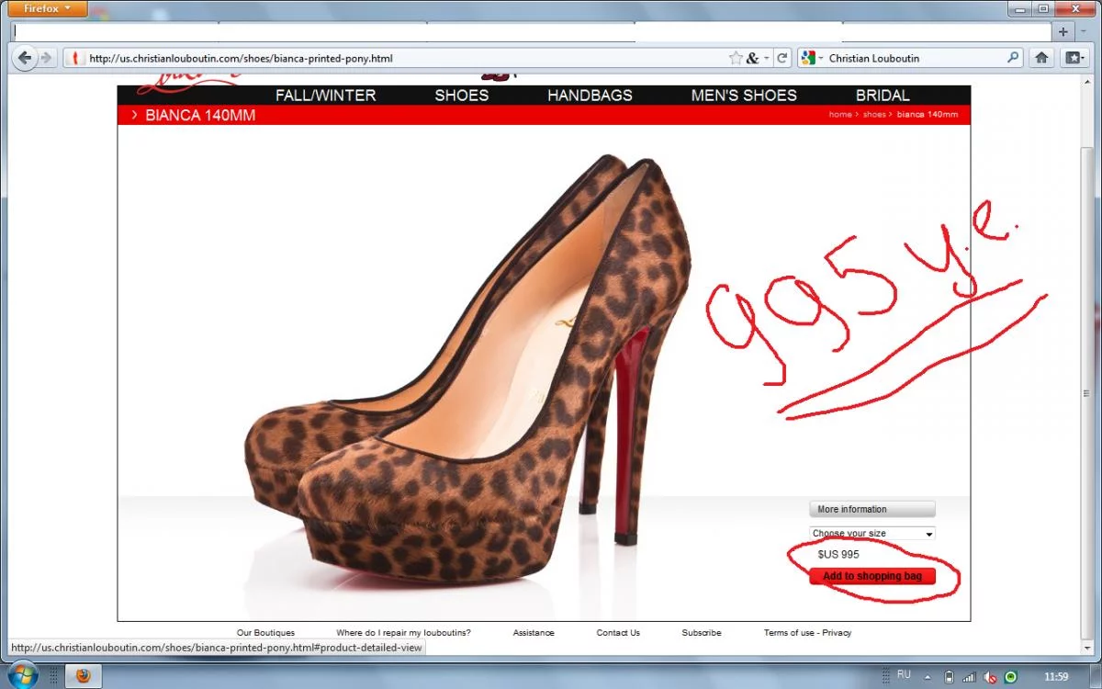Click the battery tray icon
1102x689 pixels.
[x=949, y=676]
